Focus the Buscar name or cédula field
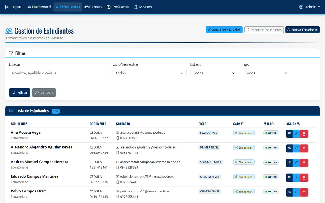Viewport: 325px width, 203px height. (x=59, y=73)
